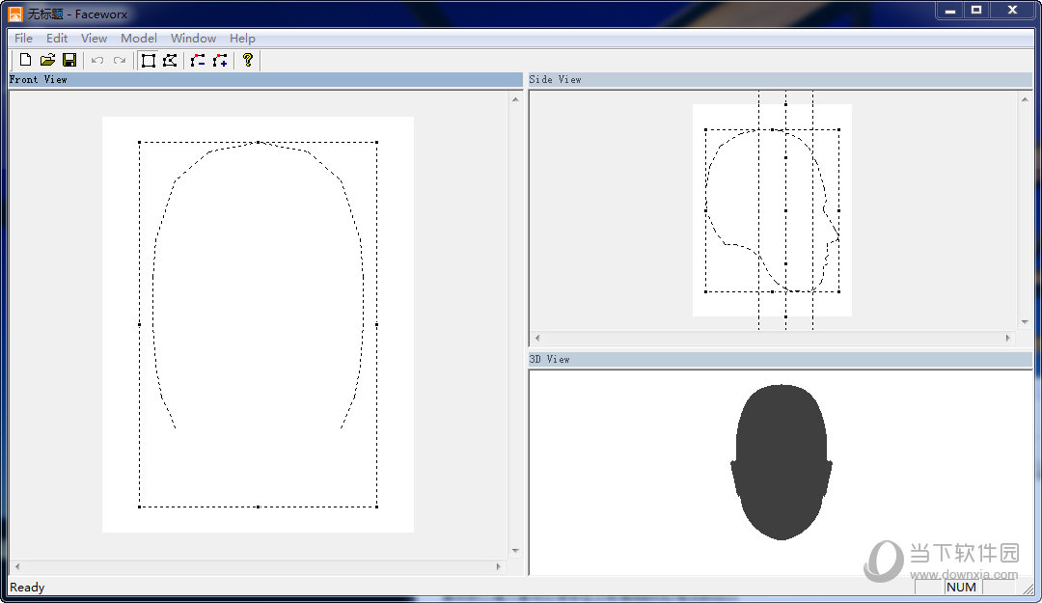Select the remove point tool
The image size is (1042, 603).
(198, 61)
